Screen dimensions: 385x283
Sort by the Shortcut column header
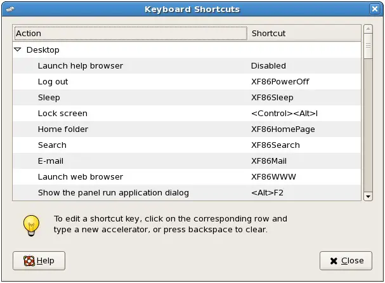pyautogui.click(x=304, y=33)
